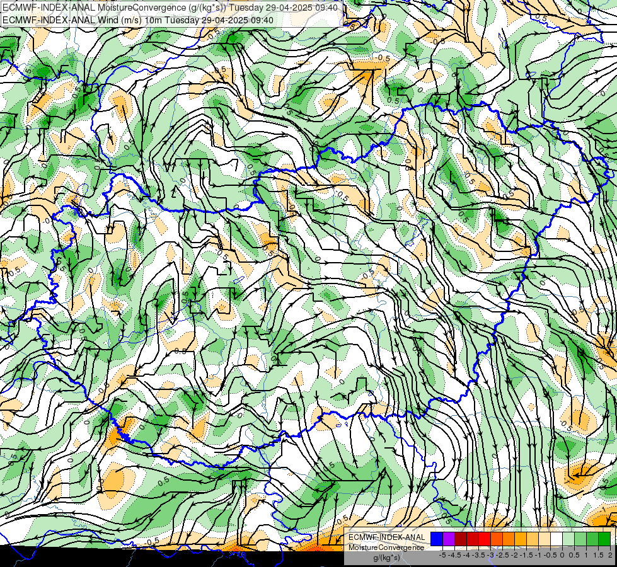Click the '-5' tick label on legend
Screen dimensions: 617x567
coord(442,555)
